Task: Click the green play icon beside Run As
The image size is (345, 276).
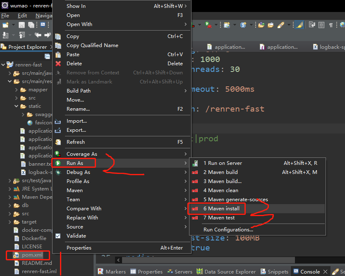Action: (x=58, y=163)
